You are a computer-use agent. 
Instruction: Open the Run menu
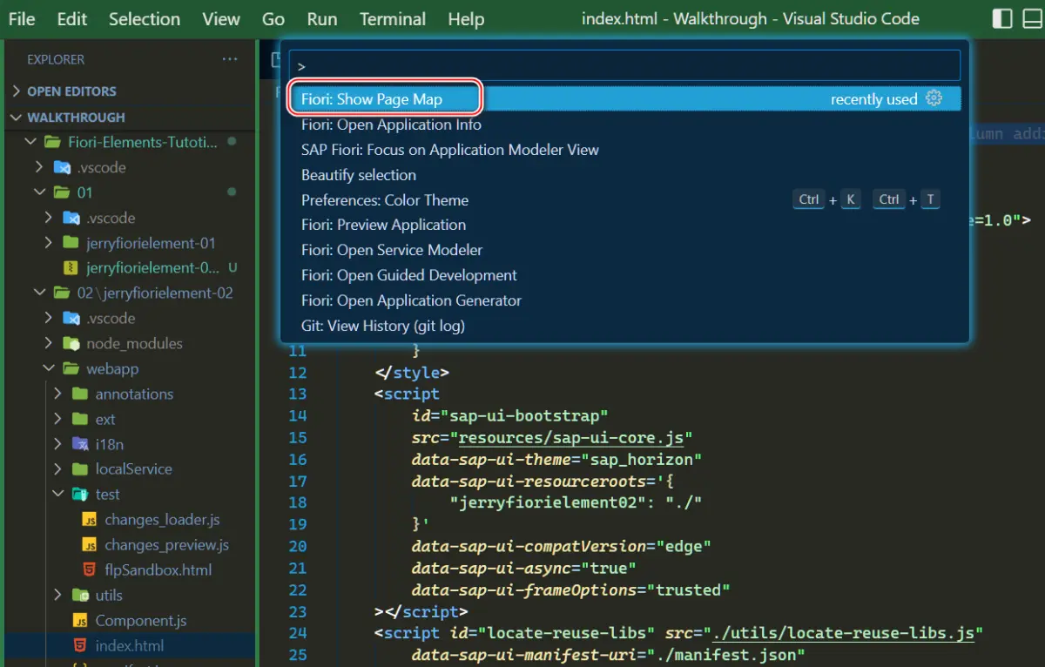coord(322,18)
